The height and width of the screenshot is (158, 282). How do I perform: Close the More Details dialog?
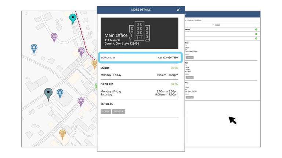tap(178, 10)
